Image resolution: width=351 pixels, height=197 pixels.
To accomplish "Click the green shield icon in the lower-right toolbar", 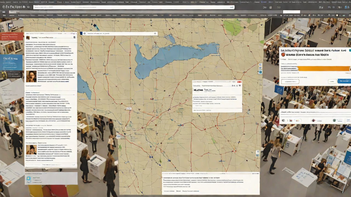I will click(334, 120).
